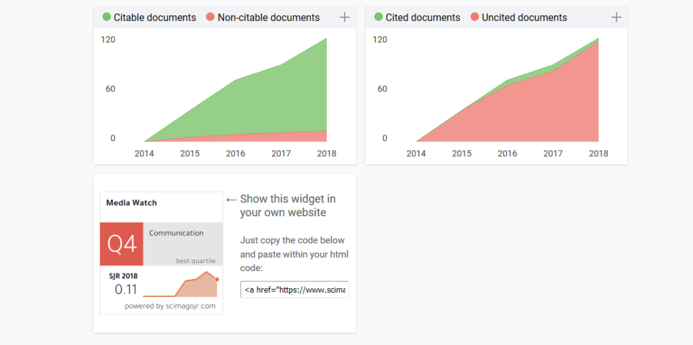
Task: Click the red Q4 quartile badge
Action: [x=121, y=244]
